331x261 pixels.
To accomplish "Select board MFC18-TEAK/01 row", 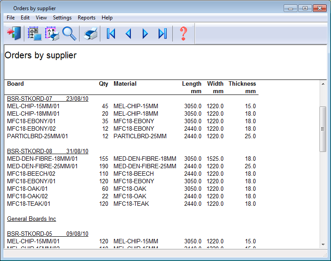I will click(x=131, y=204).
